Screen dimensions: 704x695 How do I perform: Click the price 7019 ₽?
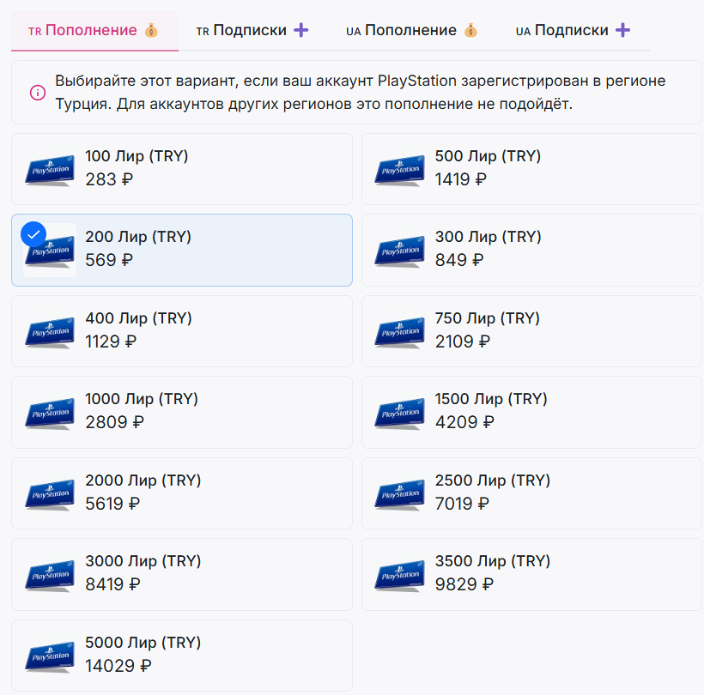click(462, 504)
